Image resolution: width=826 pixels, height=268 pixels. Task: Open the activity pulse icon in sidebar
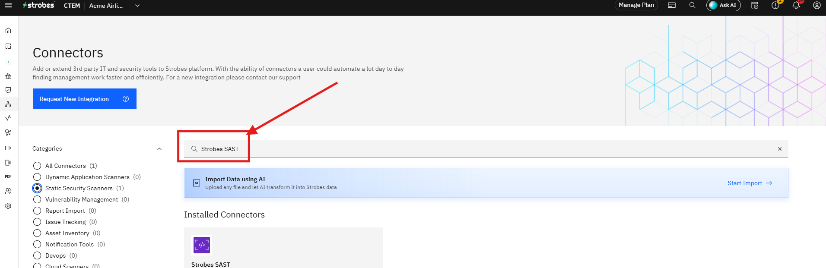[x=8, y=118]
